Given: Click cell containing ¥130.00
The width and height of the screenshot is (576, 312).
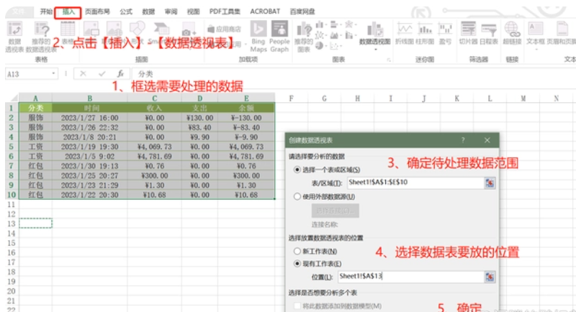Looking at the screenshot, I should click(x=199, y=118).
